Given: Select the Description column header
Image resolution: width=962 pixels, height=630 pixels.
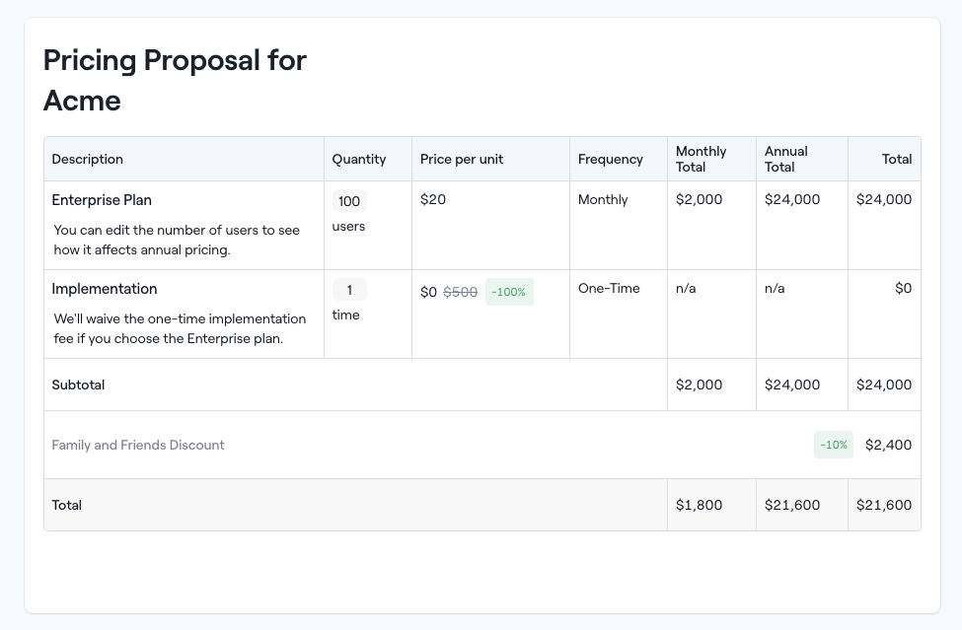Looking at the screenshot, I should (87, 159).
